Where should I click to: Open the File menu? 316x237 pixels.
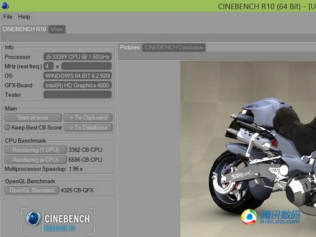[7, 17]
